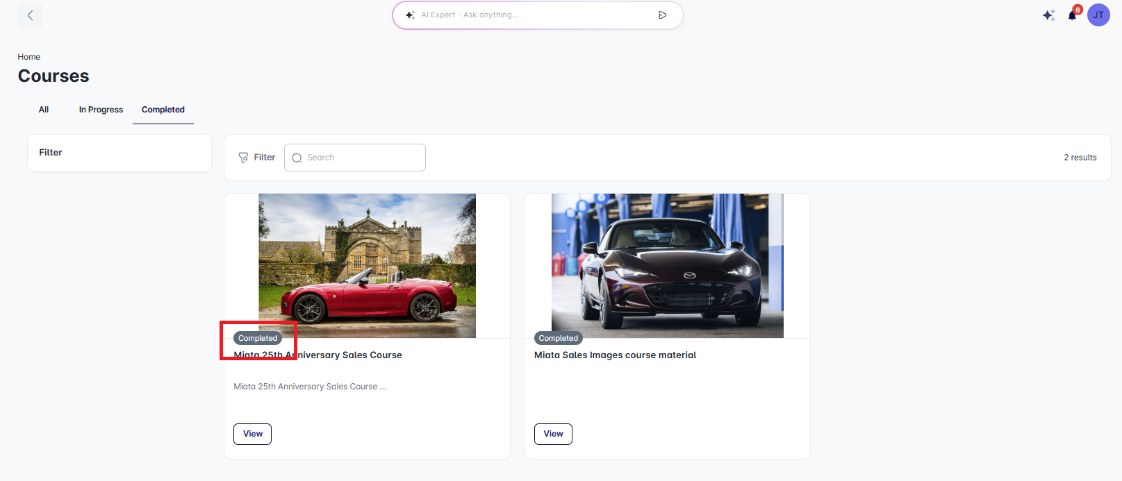Image resolution: width=1122 pixels, height=481 pixels.
Task: Open the dark Mazda front-view course thumbnail
Action: click(667, 265)
